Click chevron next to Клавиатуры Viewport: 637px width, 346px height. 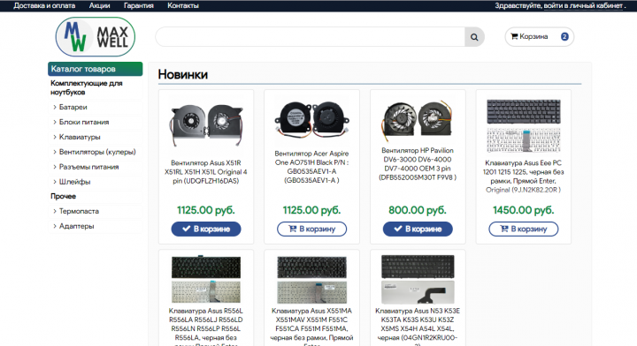point(55,137)
